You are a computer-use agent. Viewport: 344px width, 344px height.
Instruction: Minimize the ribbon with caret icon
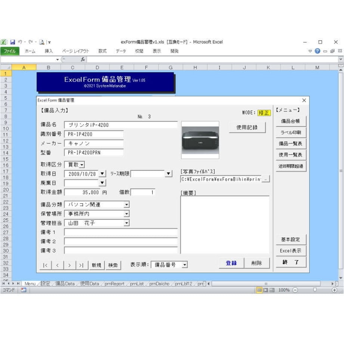pyautogui.click(x=310, y=51)
